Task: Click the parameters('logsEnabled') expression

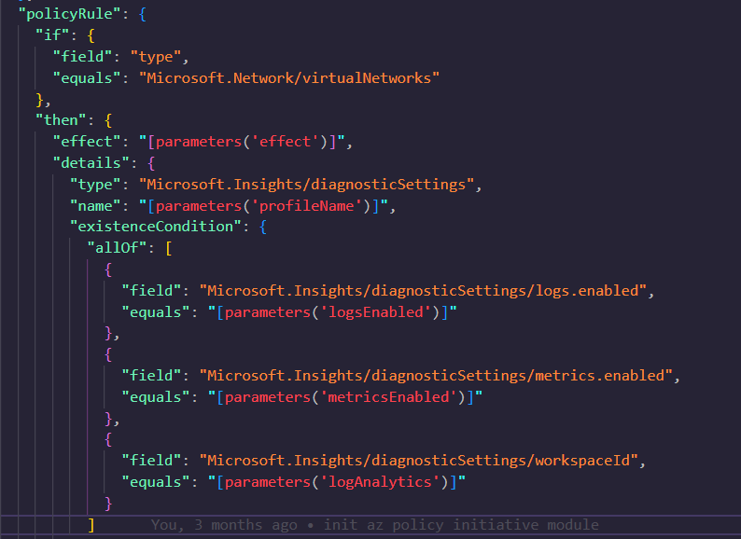Action: point(332,311)
